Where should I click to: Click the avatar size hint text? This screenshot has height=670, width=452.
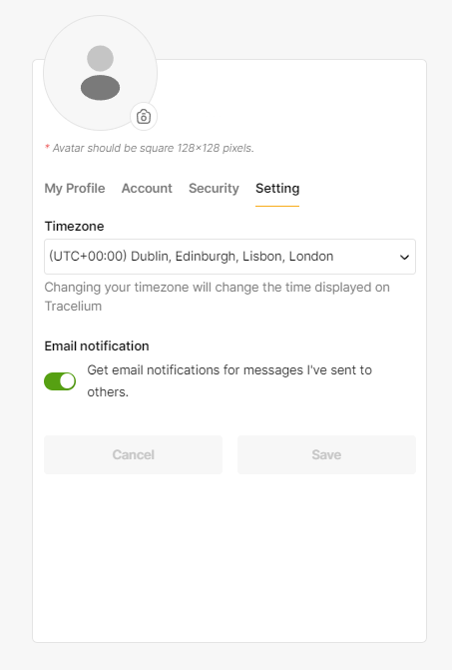154,148
